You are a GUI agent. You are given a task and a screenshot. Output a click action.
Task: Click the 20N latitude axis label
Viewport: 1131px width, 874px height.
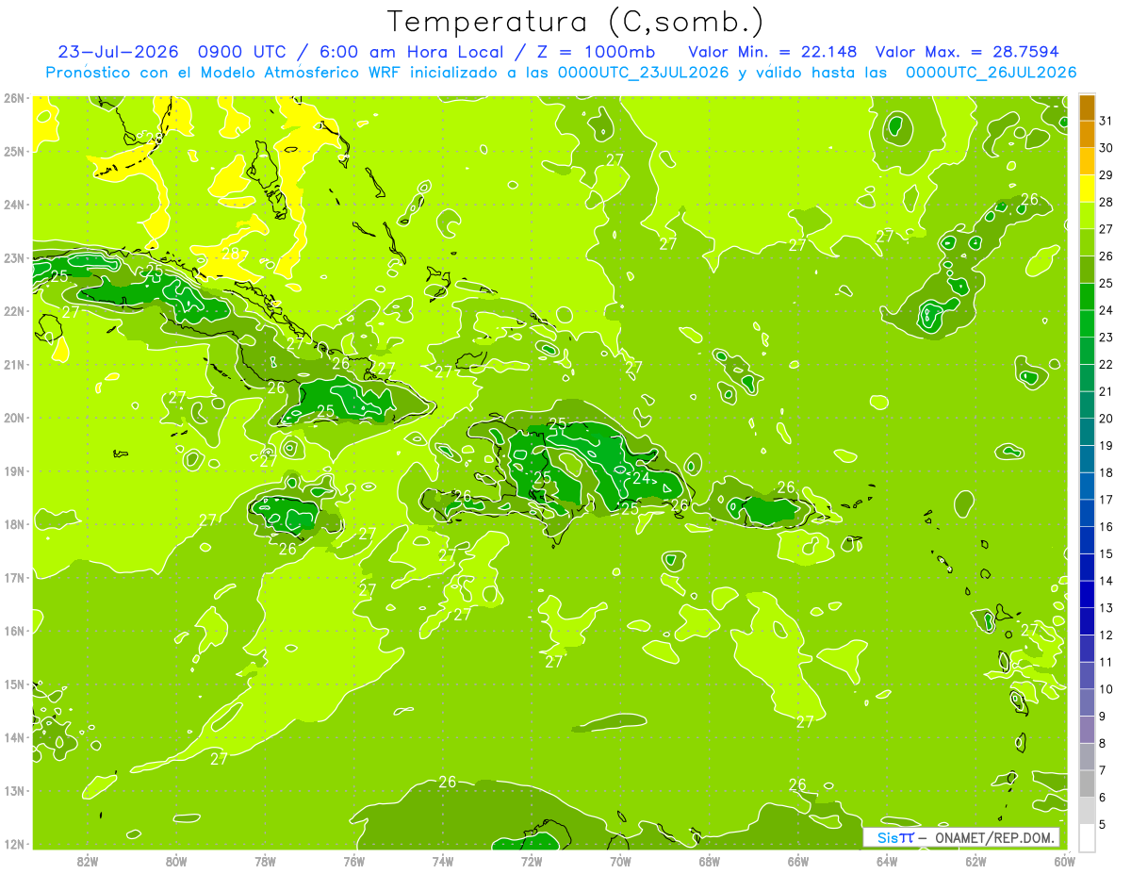(13, 418)
